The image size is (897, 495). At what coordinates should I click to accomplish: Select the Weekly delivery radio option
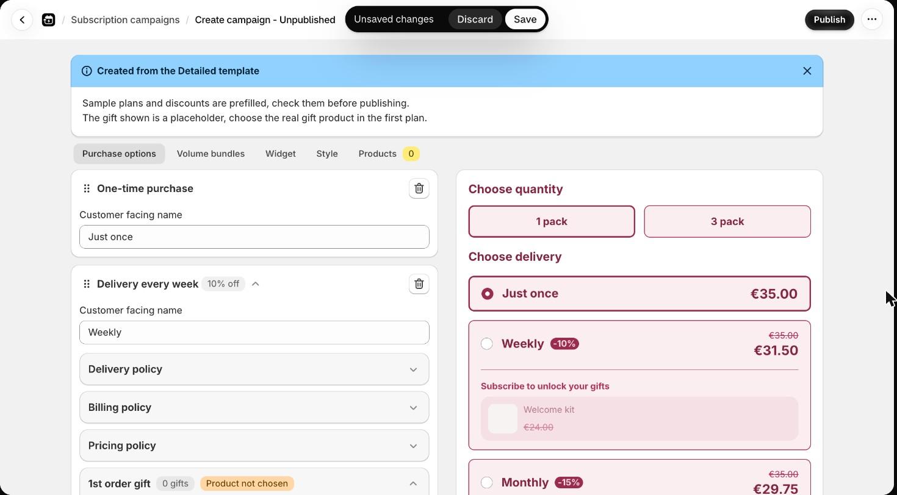pos(487,344)
